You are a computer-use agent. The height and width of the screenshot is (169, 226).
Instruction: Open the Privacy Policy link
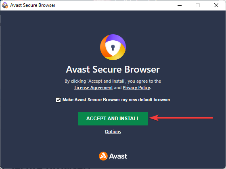pyautogui.click(x=136, y=88)
